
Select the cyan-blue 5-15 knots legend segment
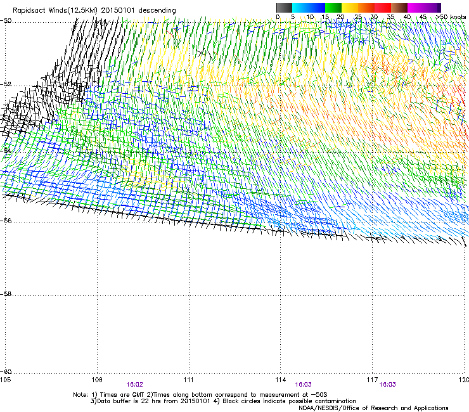tap(309, 8)
